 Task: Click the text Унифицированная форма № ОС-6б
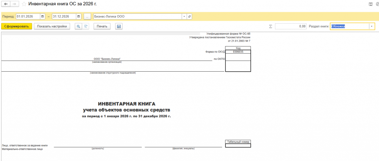(229, 34)
